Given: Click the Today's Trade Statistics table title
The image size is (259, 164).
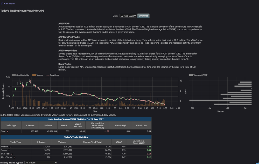Looking at the screenshot, I should pyautogui.click(x=76, y=137).
